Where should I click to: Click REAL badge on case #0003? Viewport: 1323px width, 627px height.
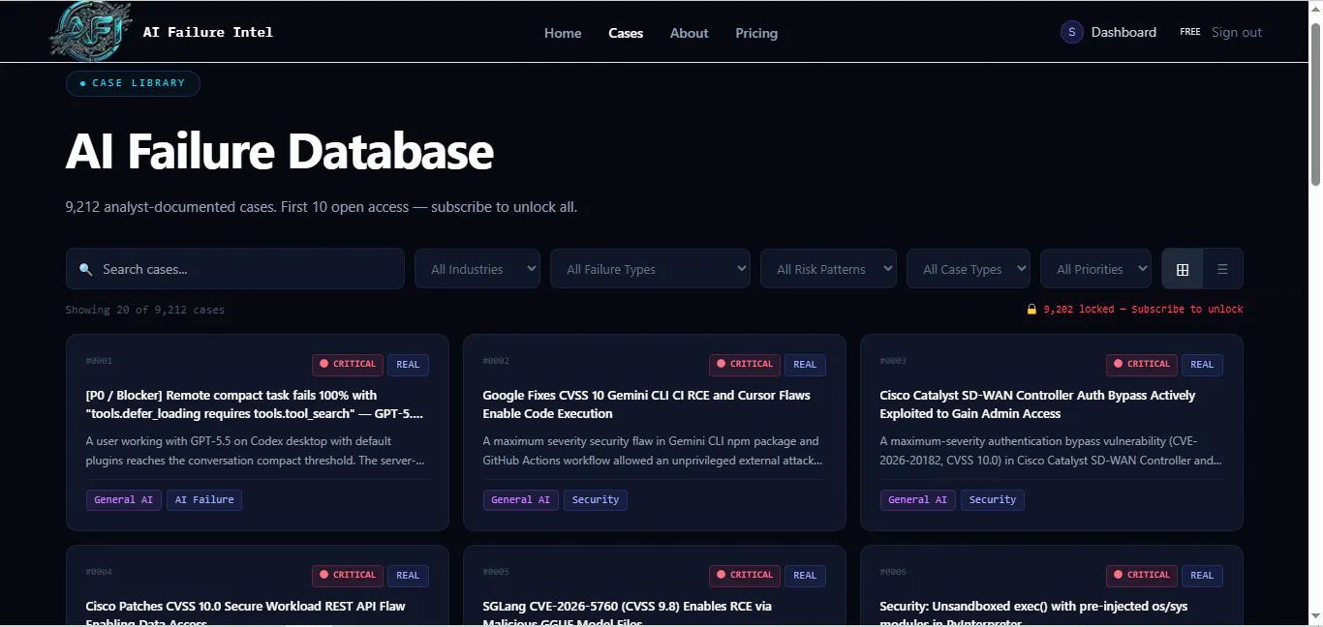(x=1203, y=365)
